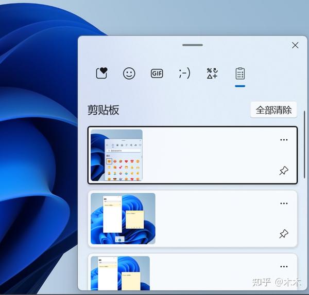Screen dimensions: 309x295
Task: Open the GIF tab
Action: coord(157,73)
